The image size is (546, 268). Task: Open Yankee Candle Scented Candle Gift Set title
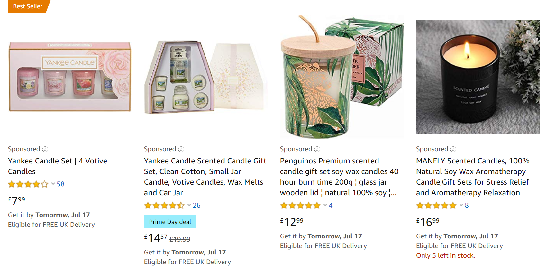point(205,177)
